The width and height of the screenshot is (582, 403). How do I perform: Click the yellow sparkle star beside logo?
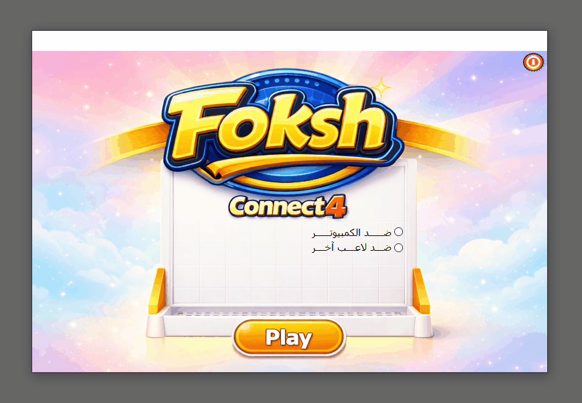(x=381, y=88)
